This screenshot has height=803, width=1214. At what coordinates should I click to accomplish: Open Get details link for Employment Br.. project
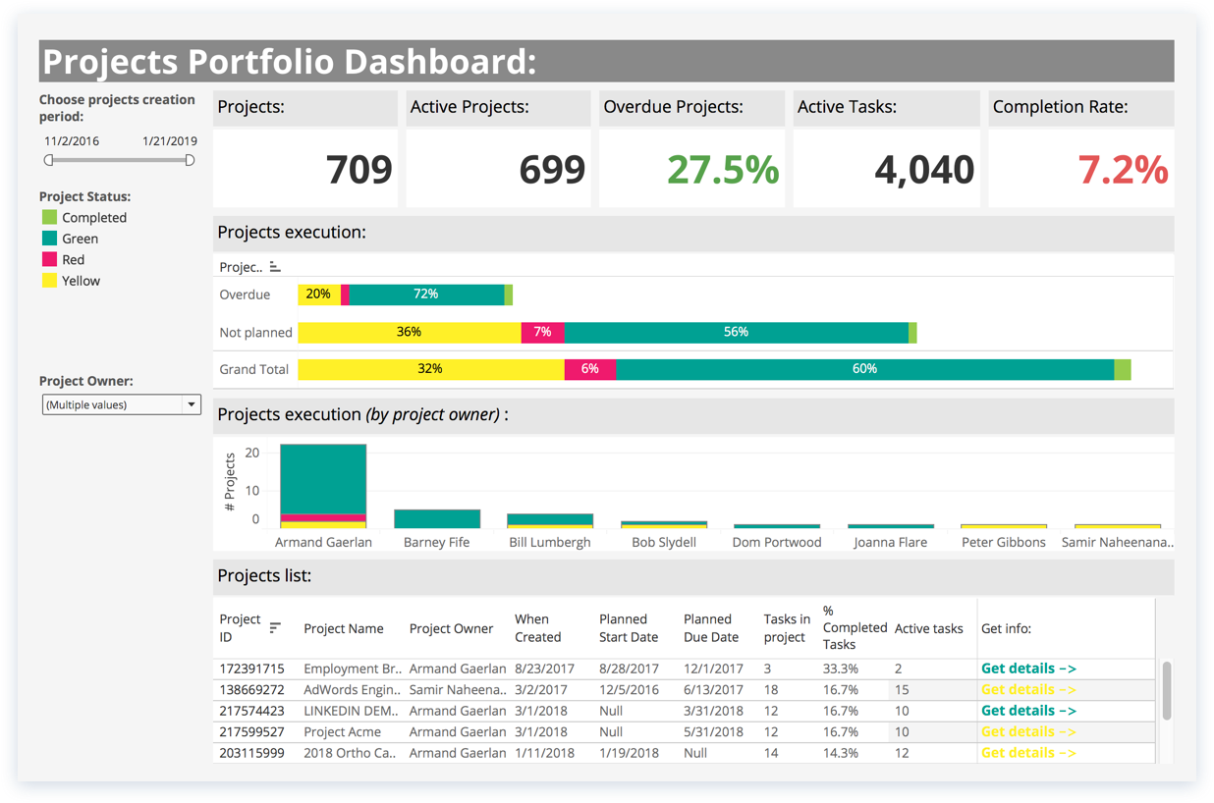coord(1028,669)
